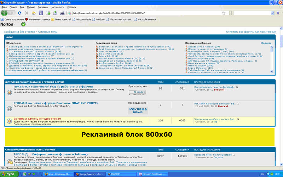The width and height of the screenshot is (283, 177).
Task: Open the Norton dropdown arrow
Action: 15,24
